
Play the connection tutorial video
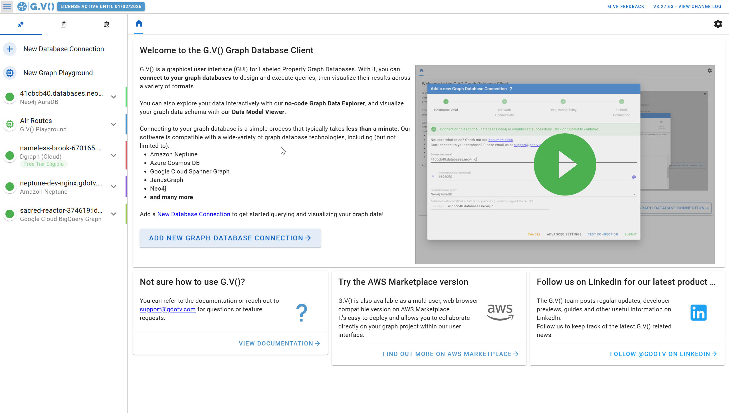click(x=565, y=165)
